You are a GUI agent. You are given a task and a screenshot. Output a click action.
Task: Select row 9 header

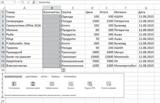pyautogui.click(x=3, y=48)
